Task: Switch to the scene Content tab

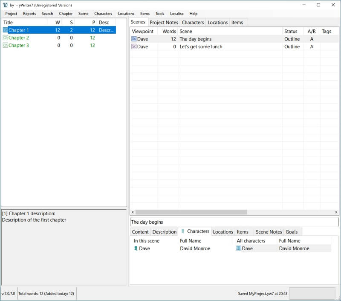Action: coord(140,232)
